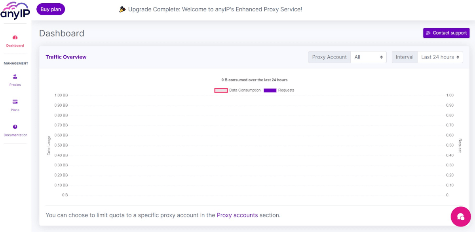Expand the All accounts dropdown arrows
This screenshot has width=475, height=232.
pos(381,57)
